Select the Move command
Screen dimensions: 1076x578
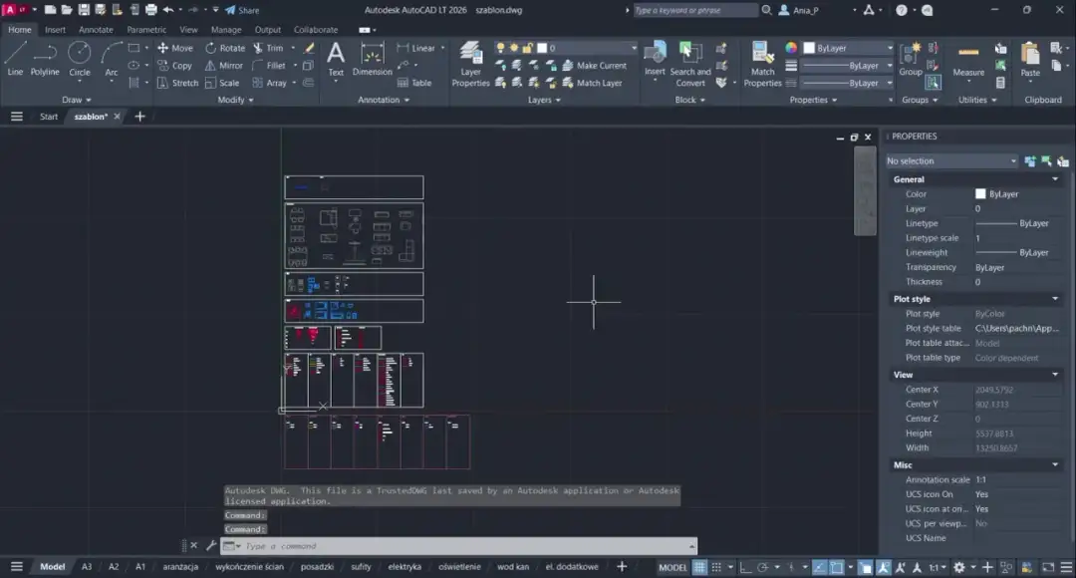point(176,47)
